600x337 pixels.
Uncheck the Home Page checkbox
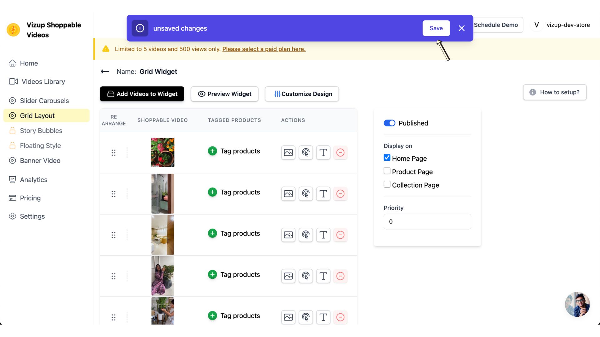387,158
